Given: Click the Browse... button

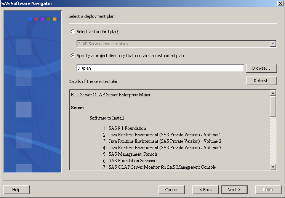Looking at the screenshot, I should 261,68.
